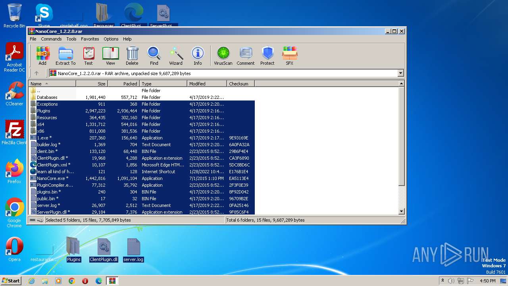
Task: Select the Databases folder in list
Action: (x=47, y=97)
